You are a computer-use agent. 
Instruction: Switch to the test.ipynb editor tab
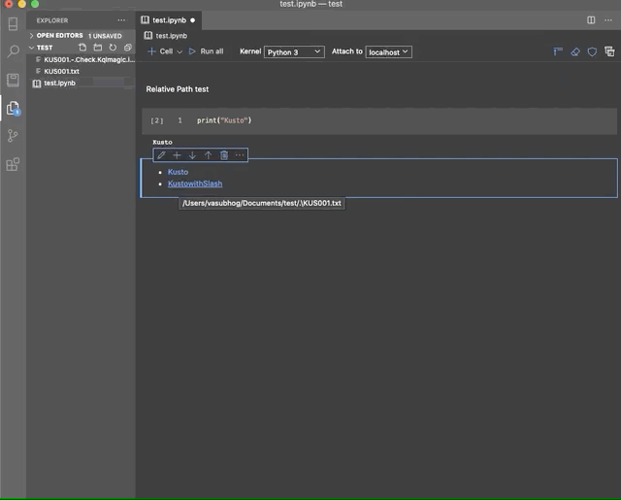click(x=169, y=20)
